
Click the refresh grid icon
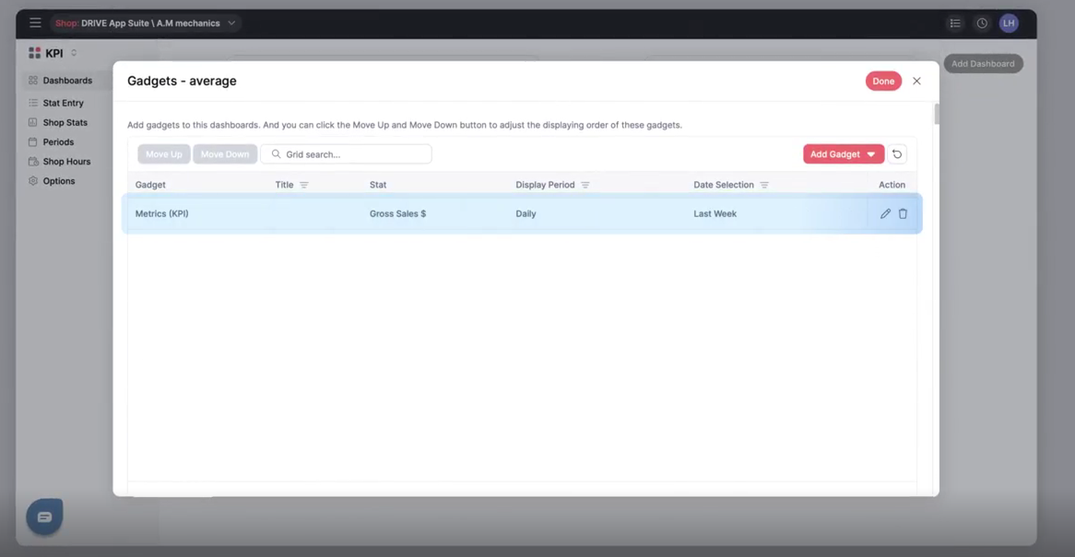tap(897, 154)
